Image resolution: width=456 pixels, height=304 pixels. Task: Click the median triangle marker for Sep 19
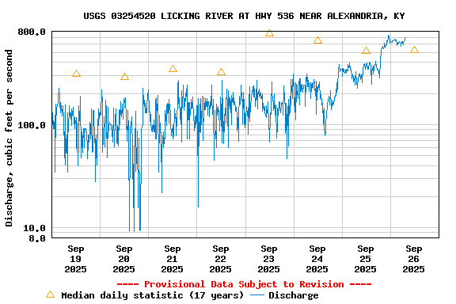click(x=76, y=74)
